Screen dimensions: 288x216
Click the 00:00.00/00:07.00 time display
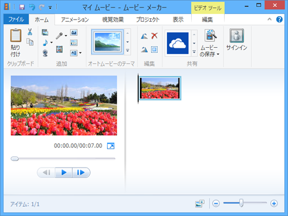pyautogui.click(x=78, y=146)
